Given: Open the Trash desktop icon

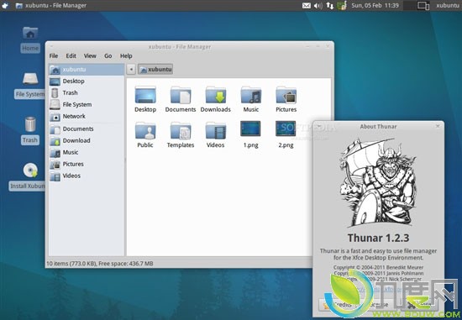Looking at the screenshot, I should pos(30,130).
